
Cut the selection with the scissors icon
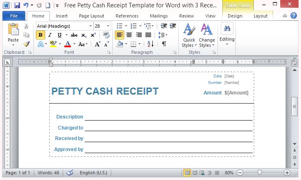click(26, 26)
